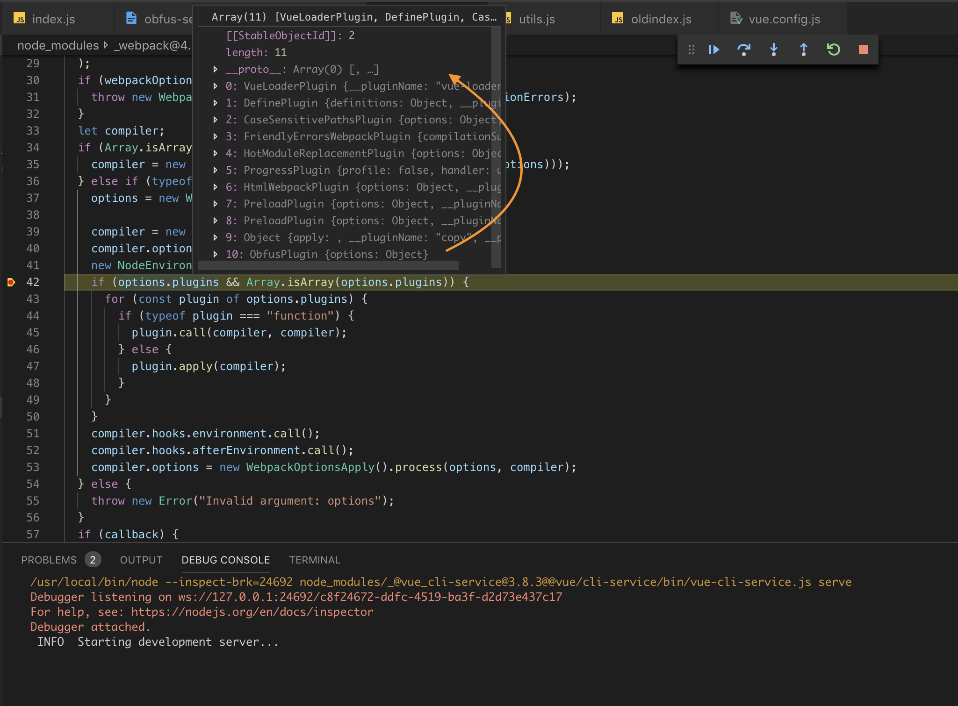Expand the ObfusPlugin item in the array
Image resolution: width=958 pixels, height=706 pixels.
click(x=216, y=254)
